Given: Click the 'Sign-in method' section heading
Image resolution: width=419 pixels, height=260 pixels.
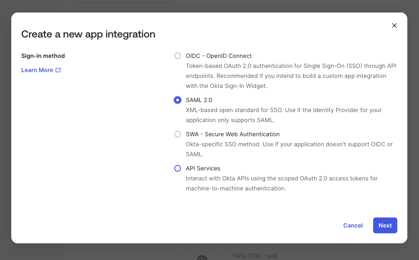Looking at the screenshot, I should (43, 56).
